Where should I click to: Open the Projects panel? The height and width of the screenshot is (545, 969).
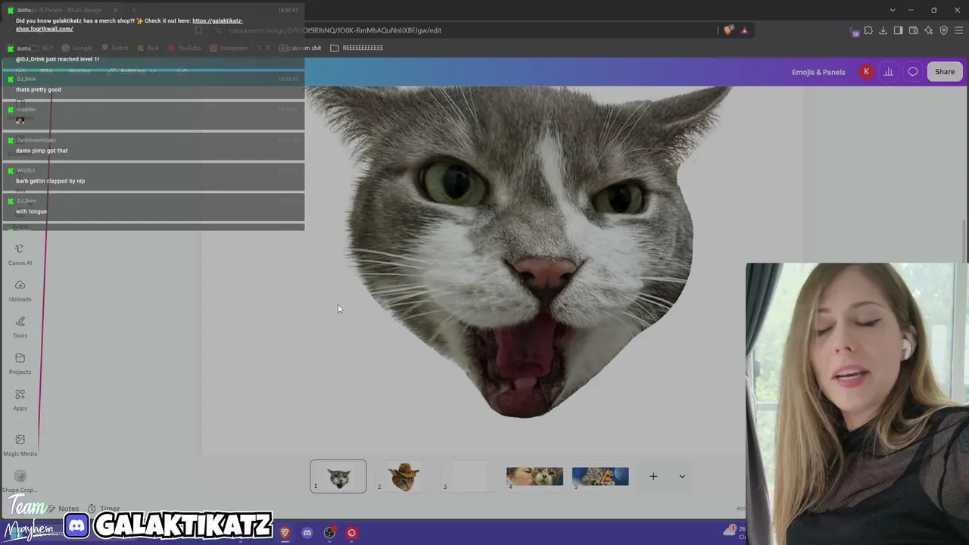[20, 364]
